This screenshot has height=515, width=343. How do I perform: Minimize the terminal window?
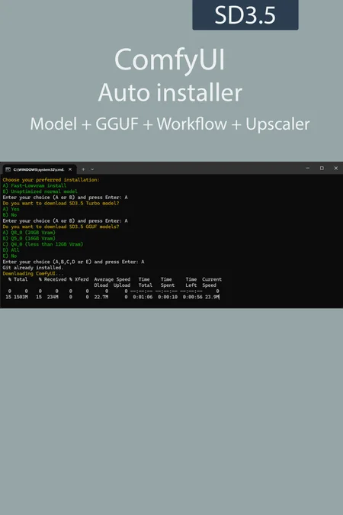307,168
